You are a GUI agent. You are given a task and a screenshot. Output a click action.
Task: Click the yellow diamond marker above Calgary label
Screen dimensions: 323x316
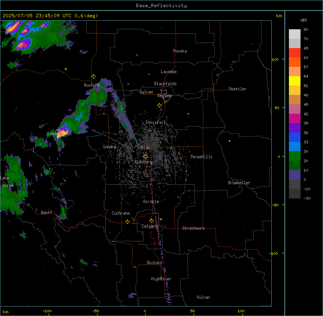[x=152, y=221]
